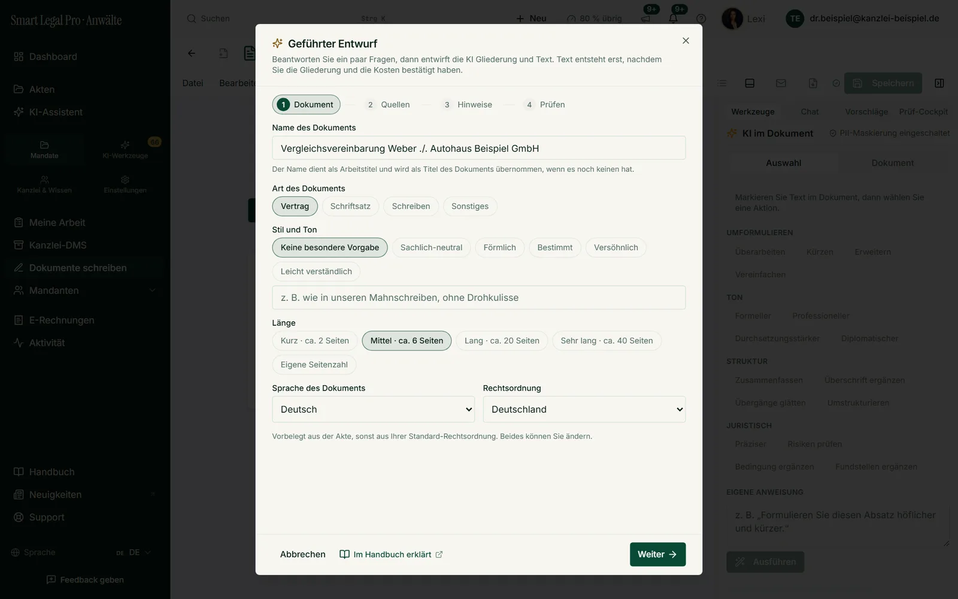Go to step 2 Quellen

coord(388,104)
